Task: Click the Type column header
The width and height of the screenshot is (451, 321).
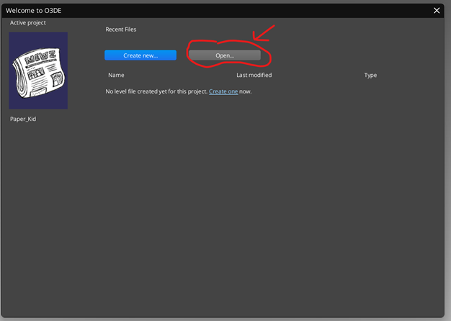Action: [370, 75]
